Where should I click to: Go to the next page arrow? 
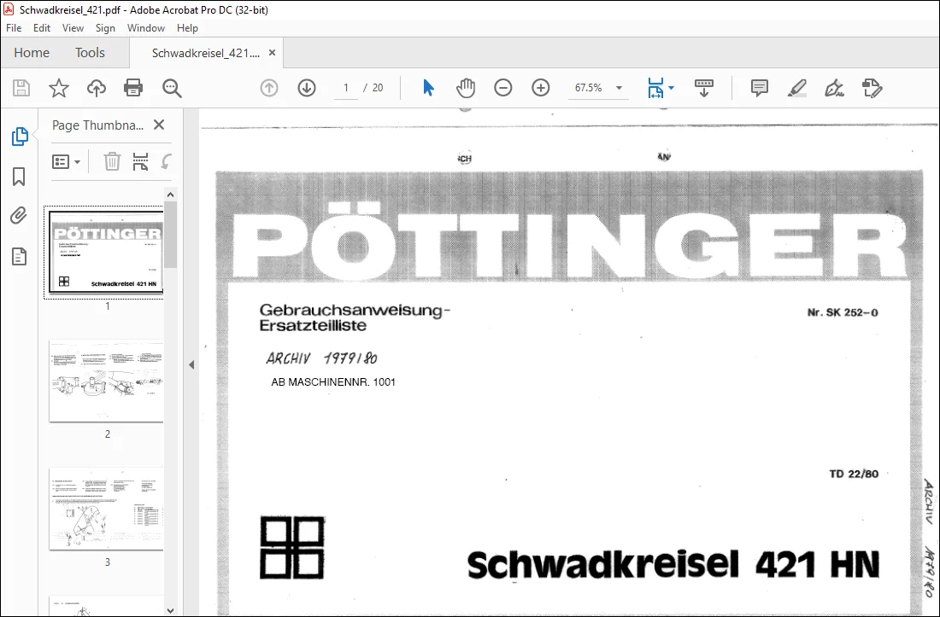(x=307, y=88)
